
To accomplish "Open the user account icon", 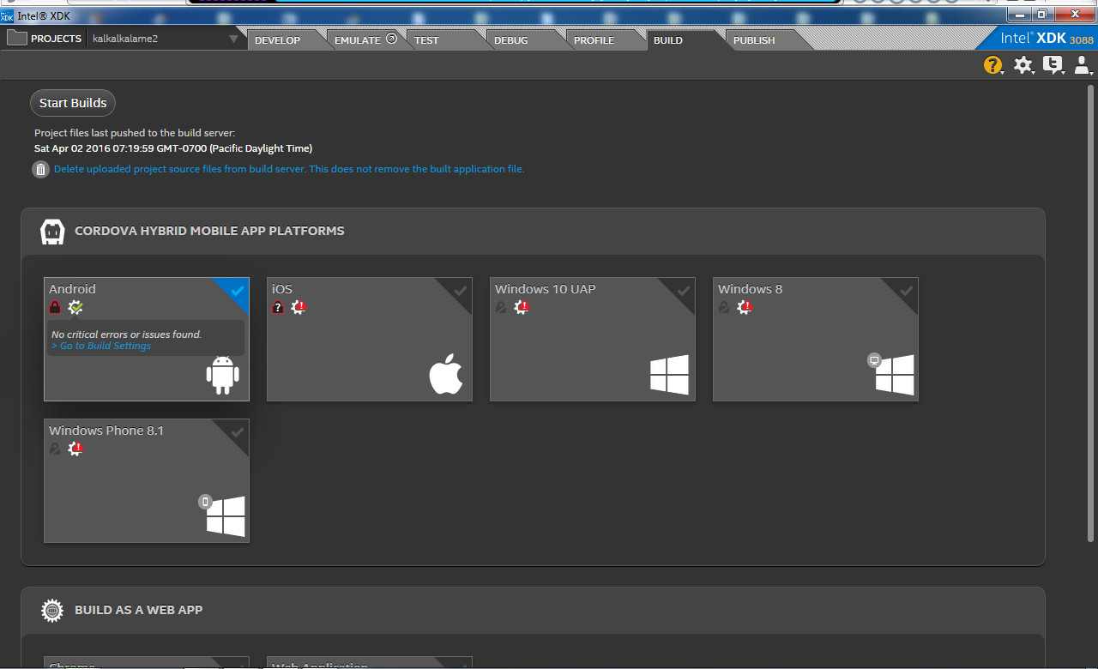I will [x=1082, y=65].
